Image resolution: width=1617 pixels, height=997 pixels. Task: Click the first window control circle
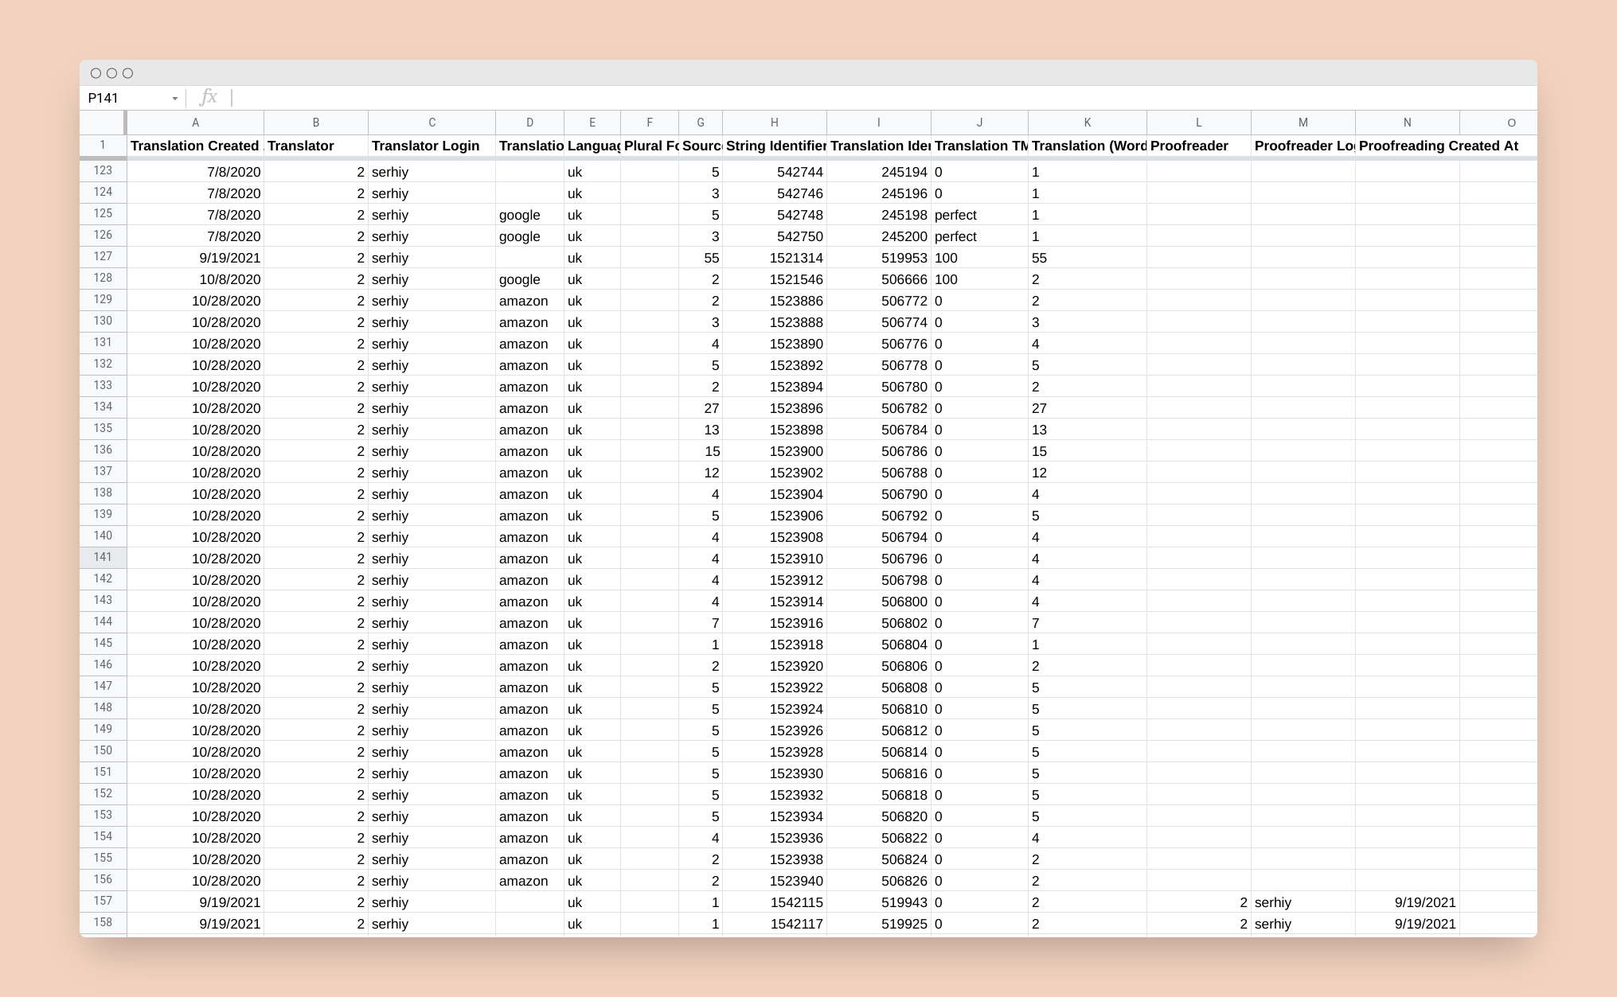(x=96, y=73)
